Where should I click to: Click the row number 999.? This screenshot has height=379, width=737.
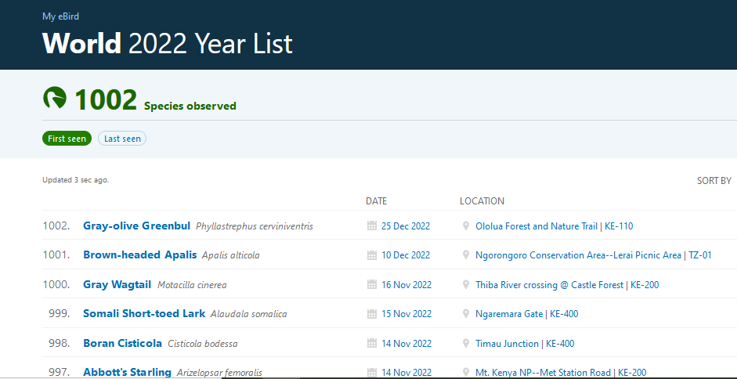pos(60,314)
